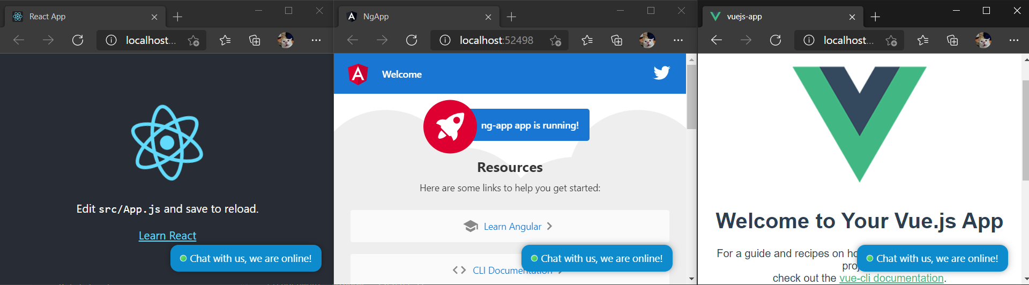Click 'ng-app app is running!' banner
This screenshot has width=1029, height=285.
point(530,125)
